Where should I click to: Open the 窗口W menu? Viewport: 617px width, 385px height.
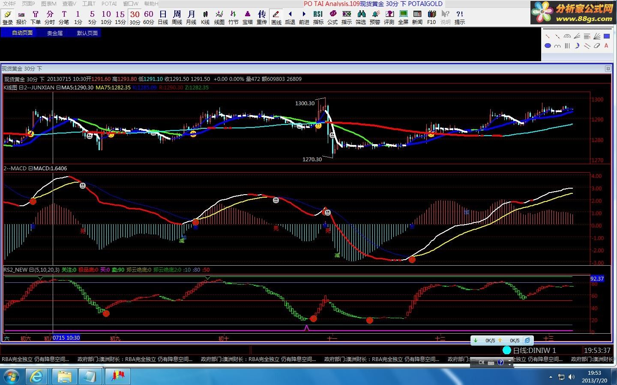click(131, 4)
